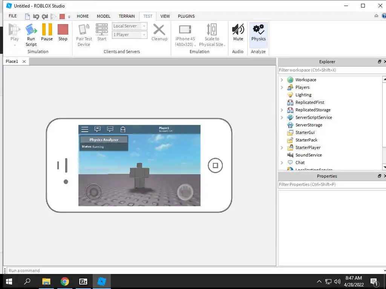Select Lighting in the Explorer
Image resolution: width=386 pixels, height=289 pixels.
[x=303, y=95]
